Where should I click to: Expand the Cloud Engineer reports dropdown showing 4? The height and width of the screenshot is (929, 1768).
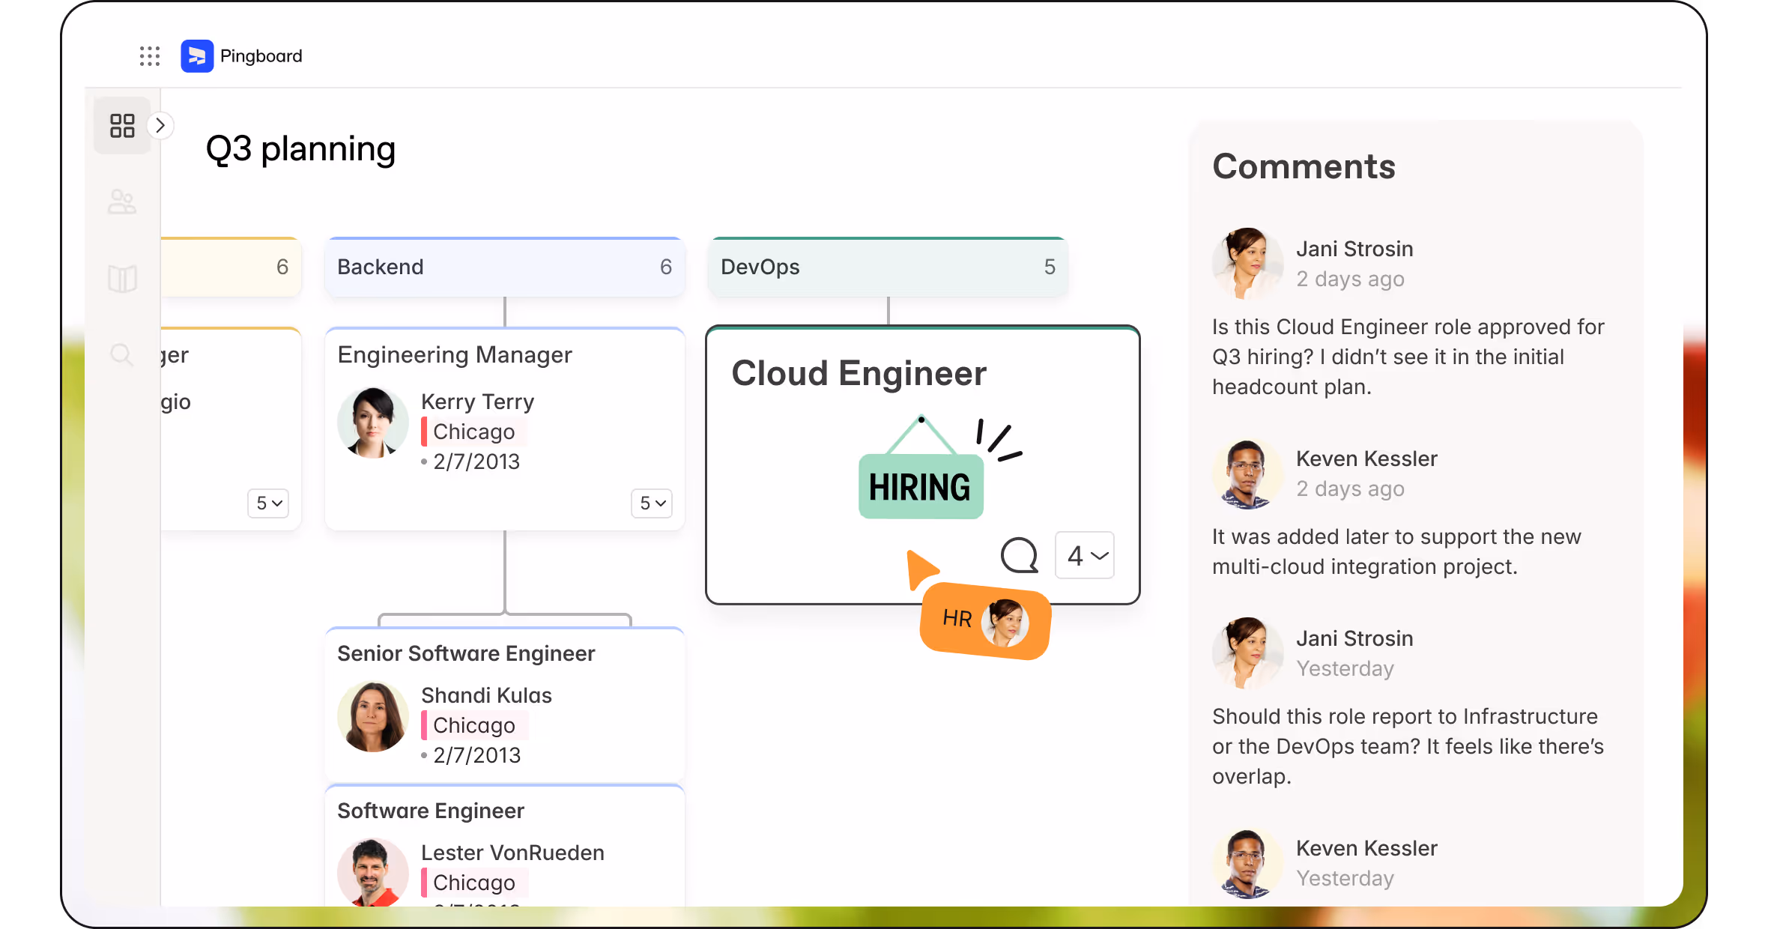pyautogui.click(x=1085, y=555)
